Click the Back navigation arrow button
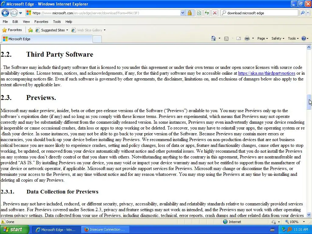 click(5, 13)
